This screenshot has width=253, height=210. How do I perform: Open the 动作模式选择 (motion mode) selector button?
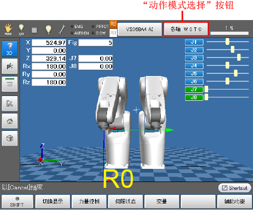[x=186, y=29]
